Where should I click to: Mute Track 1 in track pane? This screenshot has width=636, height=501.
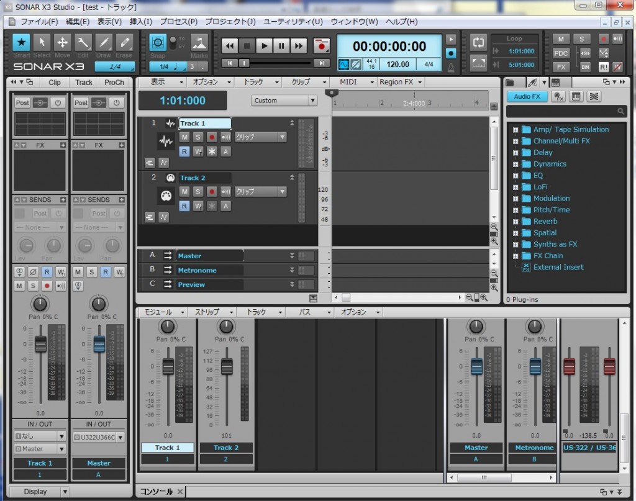pyautogui.click(x=184, y=137)
